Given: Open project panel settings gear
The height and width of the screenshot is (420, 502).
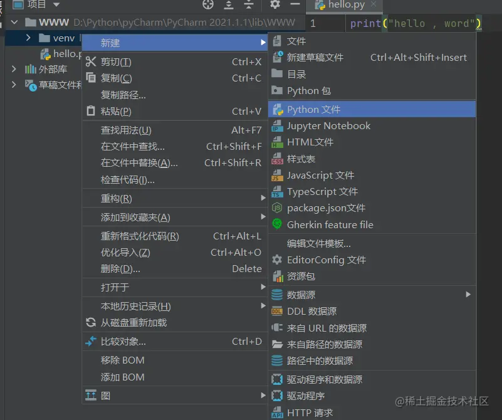Looking at the screenshot, I should click(275, 4).
